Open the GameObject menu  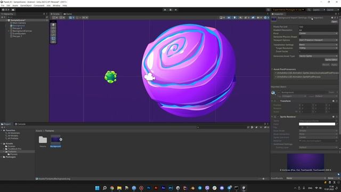coord(26,5)
